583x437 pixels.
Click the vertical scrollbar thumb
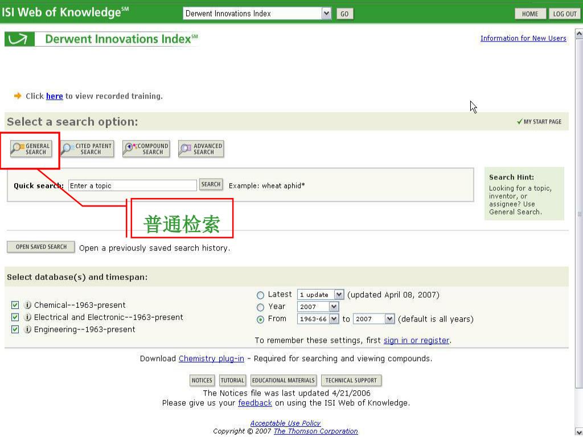(579, 214)
